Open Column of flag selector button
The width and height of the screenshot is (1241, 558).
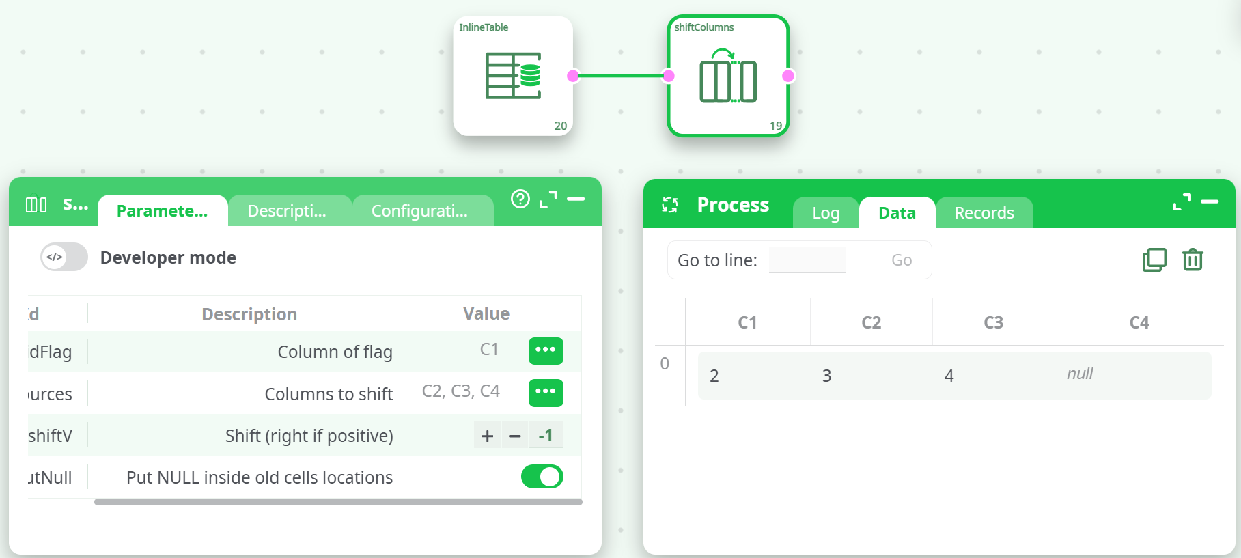click(x=546, y=350)
